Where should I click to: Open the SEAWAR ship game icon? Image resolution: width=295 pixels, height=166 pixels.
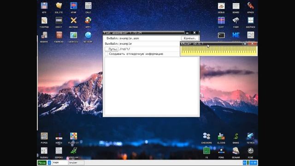(236, 151)
